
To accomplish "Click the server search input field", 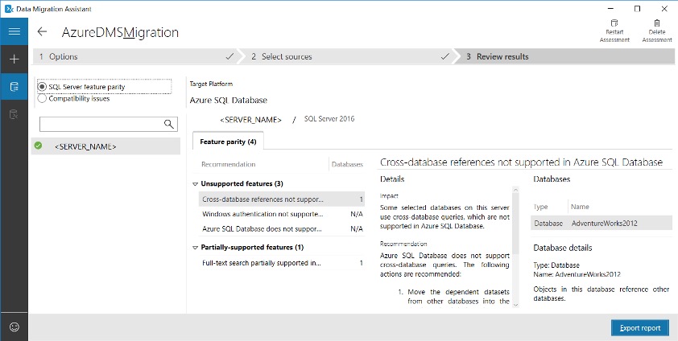I will (101, 124).
